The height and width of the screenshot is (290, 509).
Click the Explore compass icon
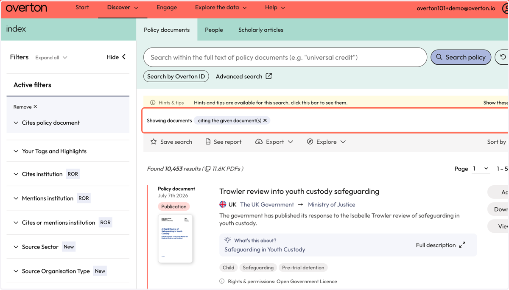coord(310,142)
